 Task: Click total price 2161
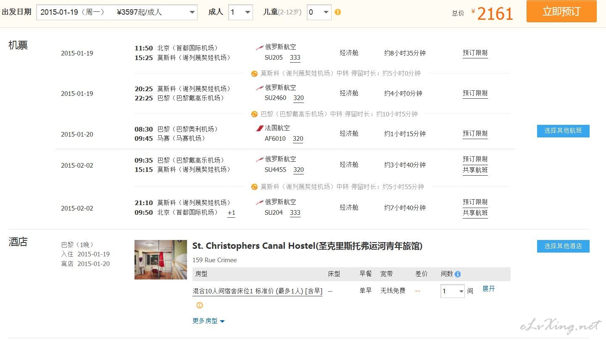[495, 14]
